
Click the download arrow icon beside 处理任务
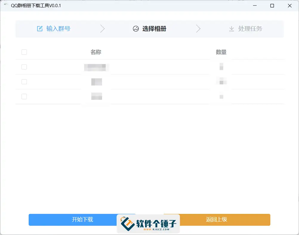[232, 29]
